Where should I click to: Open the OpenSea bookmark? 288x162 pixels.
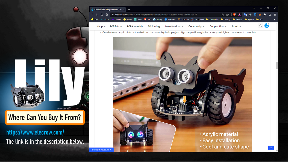[x=170, y=19]
